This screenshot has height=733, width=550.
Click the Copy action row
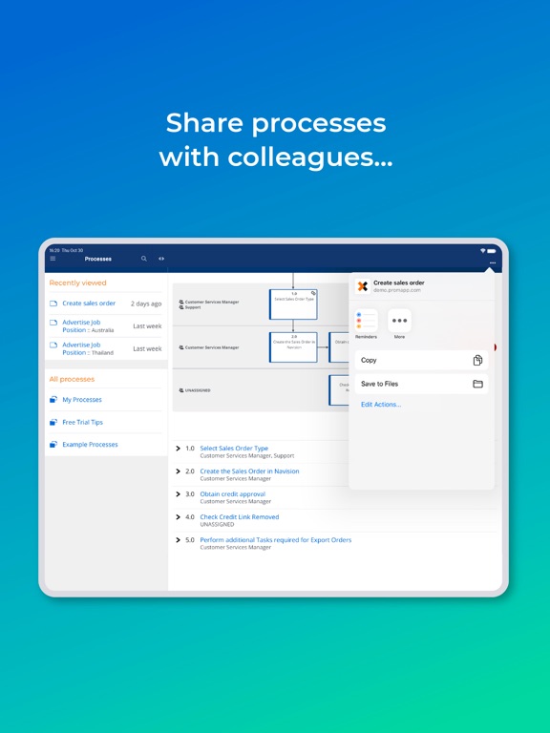tap(421, 360)
